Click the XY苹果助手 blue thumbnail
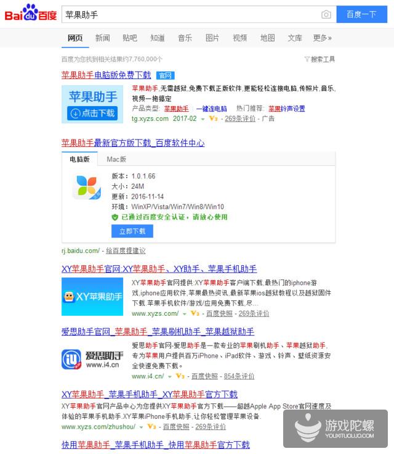This screenshot has height=454, width=394. 92,297
